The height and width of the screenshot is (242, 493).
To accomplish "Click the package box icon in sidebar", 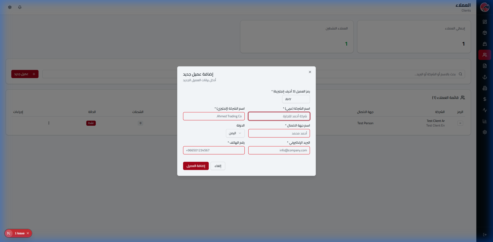I will (x=485, y=33).
